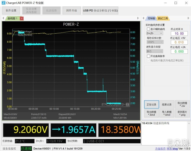The height and width of the screenshot is (151, 191).
Task: Click left arrow beside 控制板 tab
Action: pos(143,18)
